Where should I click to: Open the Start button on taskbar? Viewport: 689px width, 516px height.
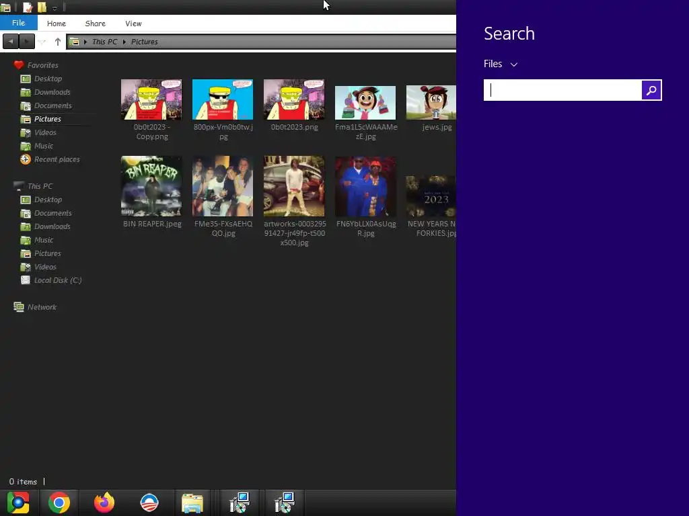[x=18, y=503]
